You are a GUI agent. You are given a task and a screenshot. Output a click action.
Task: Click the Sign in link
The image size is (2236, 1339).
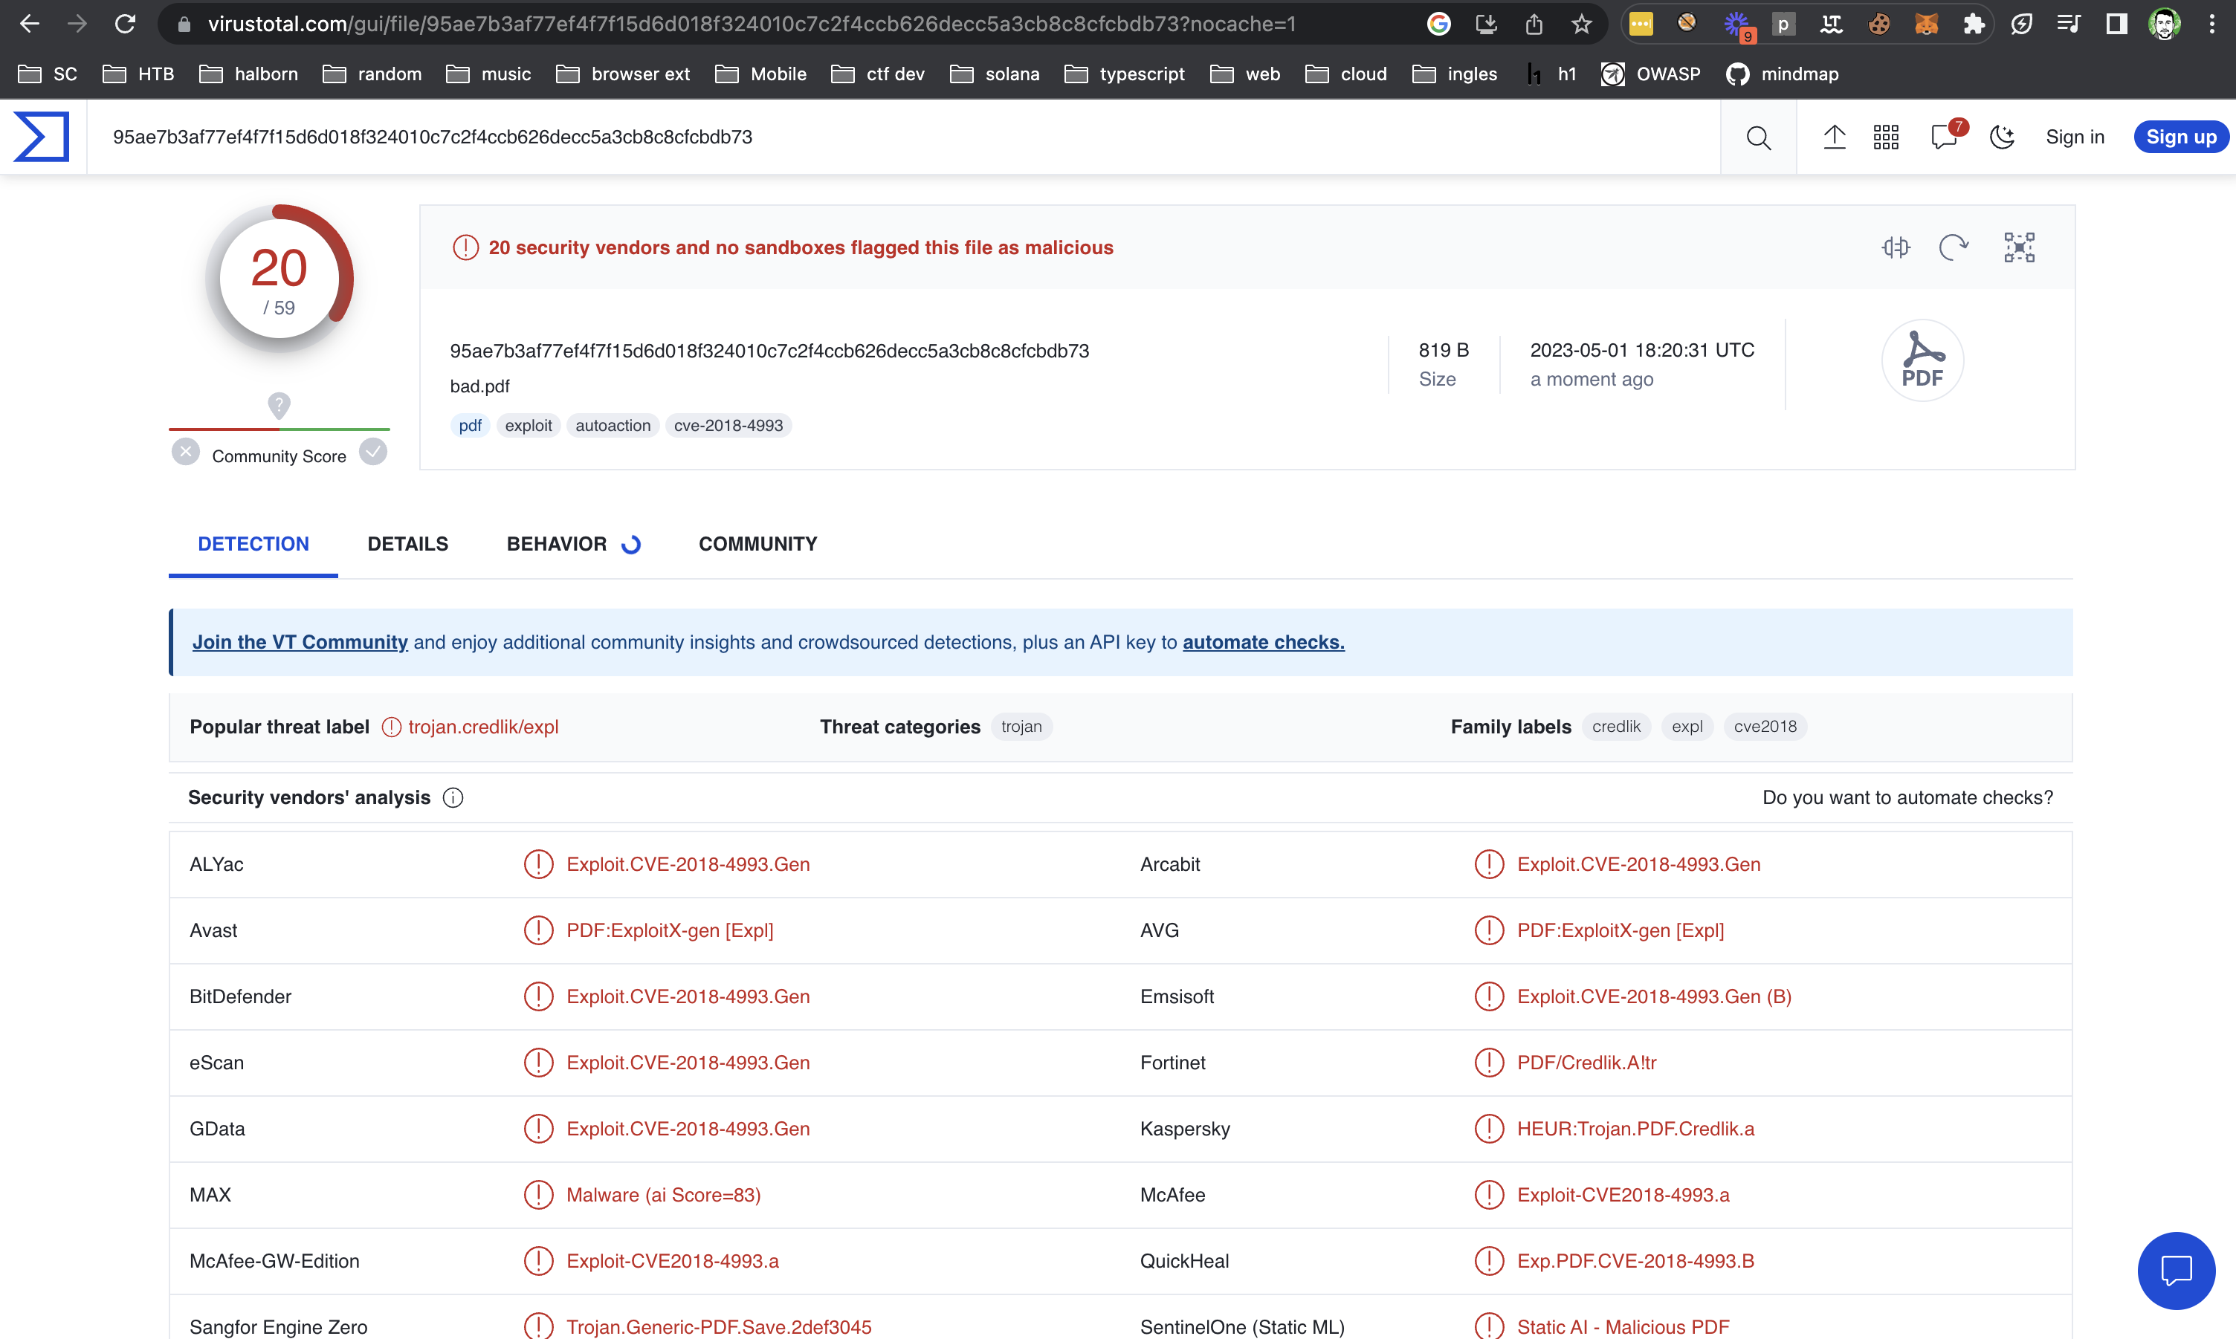click(2075, 137)
